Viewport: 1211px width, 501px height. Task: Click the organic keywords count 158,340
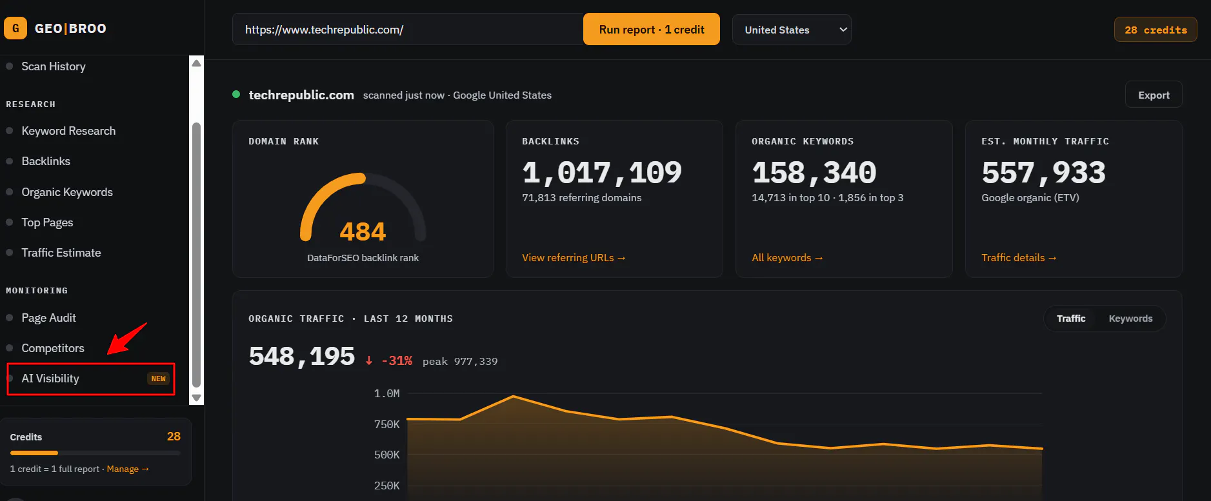pos(814,172)
